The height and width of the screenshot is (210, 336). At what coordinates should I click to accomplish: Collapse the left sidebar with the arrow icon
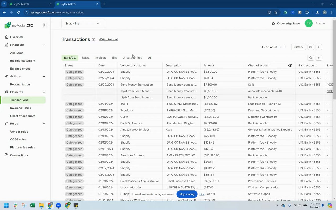point(45,25)
